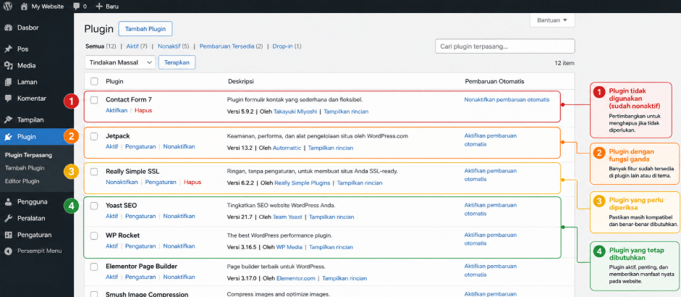This screenshot has width=681, height=297.
Task: Check the WP Rocket checkbox
Action: (x=94, y=236)
